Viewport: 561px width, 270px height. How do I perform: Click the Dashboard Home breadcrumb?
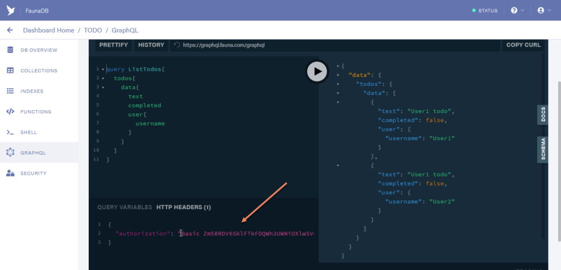click(x=49, y=31)
